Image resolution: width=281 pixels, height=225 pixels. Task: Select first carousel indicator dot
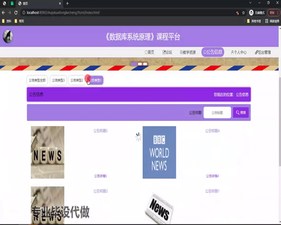tap(134, 64)
